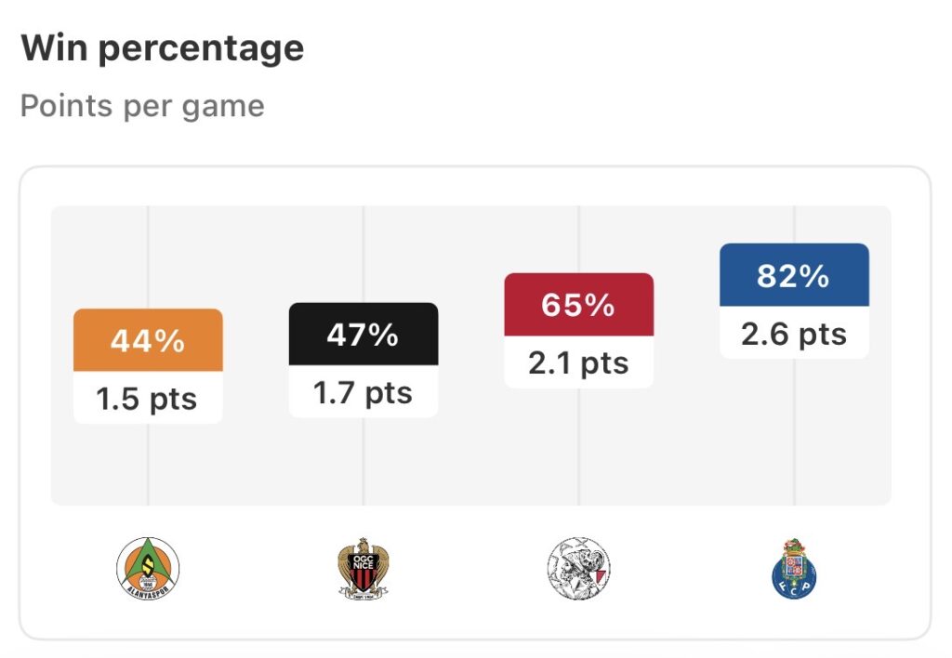Click the blue 82% bar
The height and width of the screenshot is (658, 952).
[x=794, y=275]
